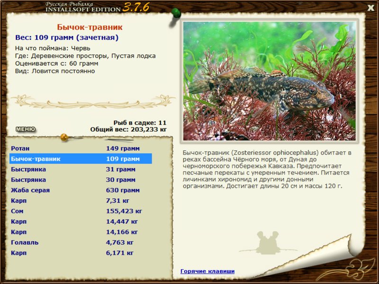The height and width of the screenshot is (284, 379).
Task: Click the 'На что поймана: Червь' line
Action: [53, 48]
